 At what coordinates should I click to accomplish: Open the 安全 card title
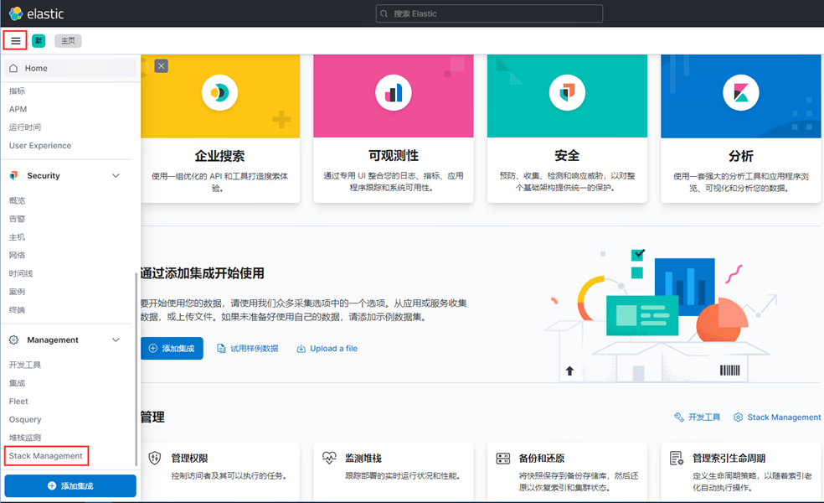[x=567, y=156]
